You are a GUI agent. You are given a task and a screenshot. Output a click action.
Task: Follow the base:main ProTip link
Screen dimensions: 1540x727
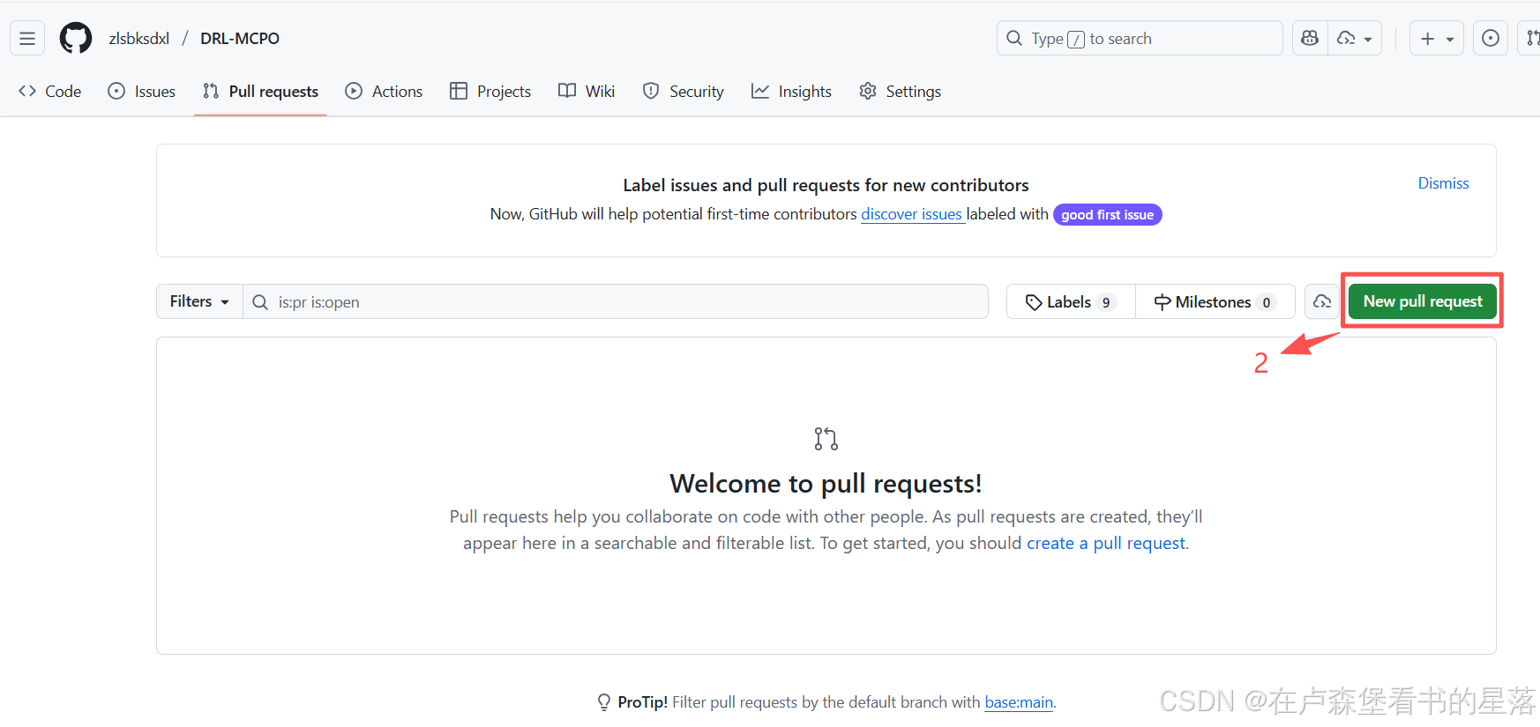pyautogui.click(x=1019, y=702)
